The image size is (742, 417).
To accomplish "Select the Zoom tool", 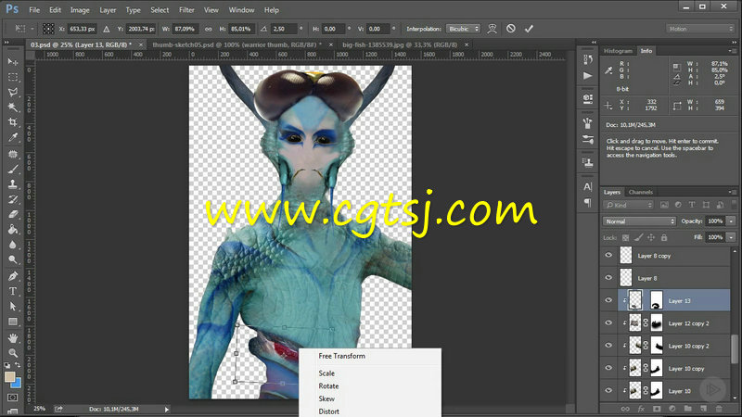I will (13, 353).
